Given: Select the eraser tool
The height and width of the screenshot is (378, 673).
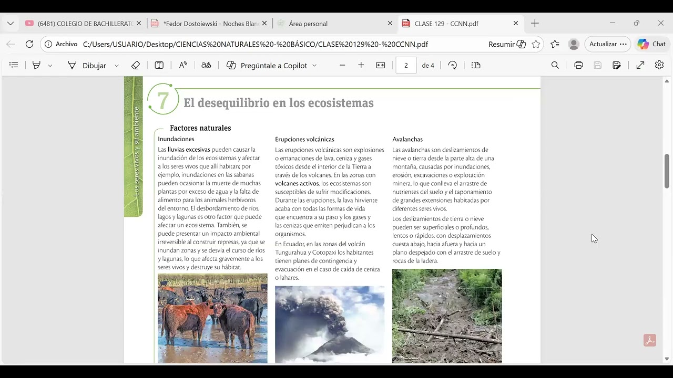Looking at the screenshot, I should tap(136, 65).
